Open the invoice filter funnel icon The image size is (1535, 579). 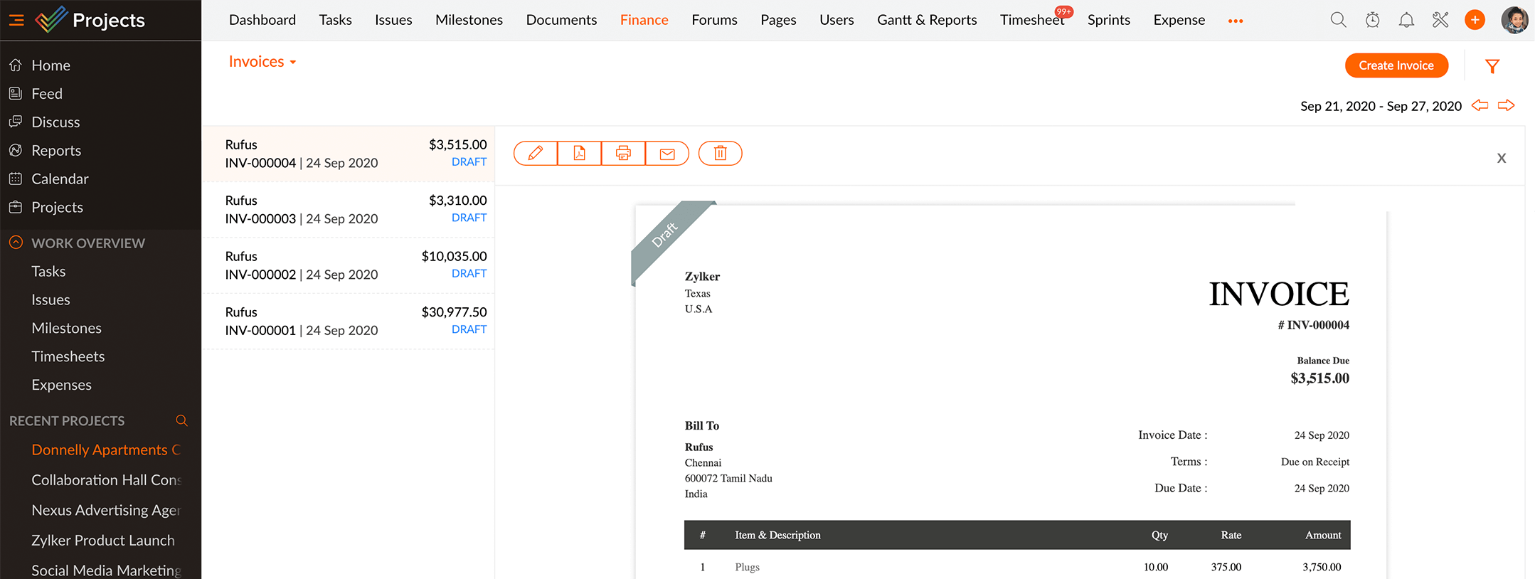point(1492,66)
